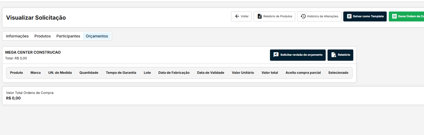Viewport: 424px width, 135px height.
Task: Click the Marca column header
Action: pos(35,73)
